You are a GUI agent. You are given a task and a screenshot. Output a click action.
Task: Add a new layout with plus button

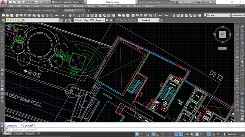(38, 134)
